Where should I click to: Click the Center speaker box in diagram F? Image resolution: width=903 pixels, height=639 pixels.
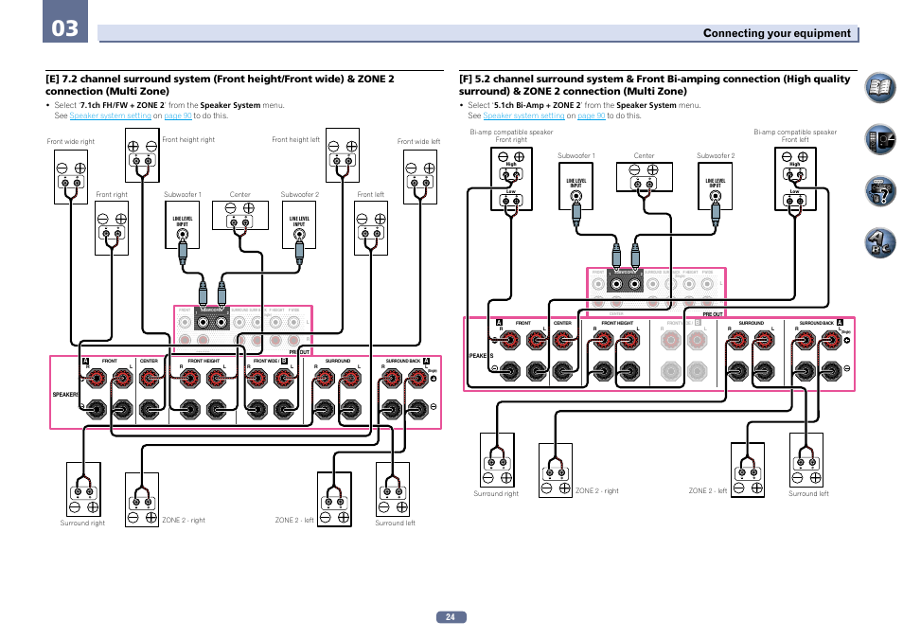[644, 177]
